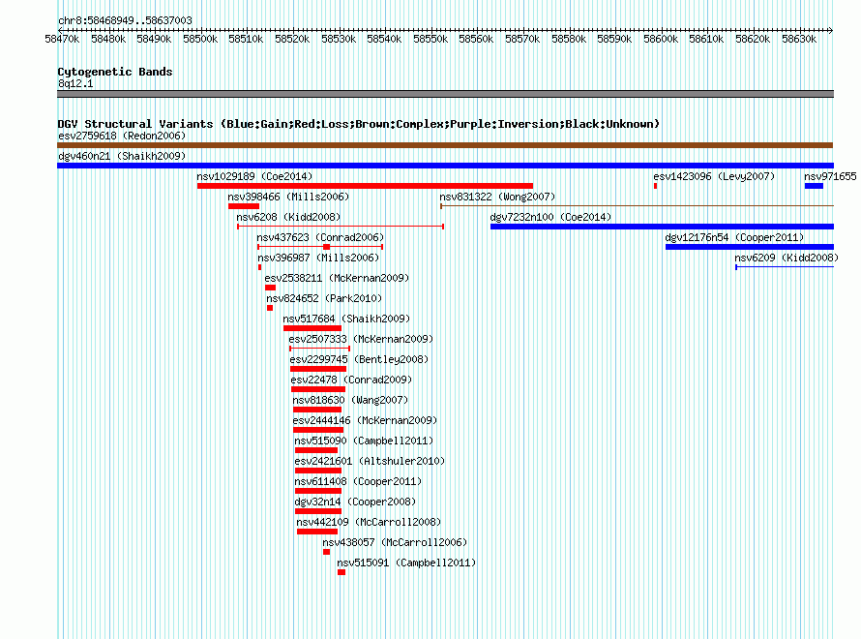The width and height of the screenshot is (861, 639).
Task: Click nsv818630 (Wang2007) label
Action: [x=350, y=400]
